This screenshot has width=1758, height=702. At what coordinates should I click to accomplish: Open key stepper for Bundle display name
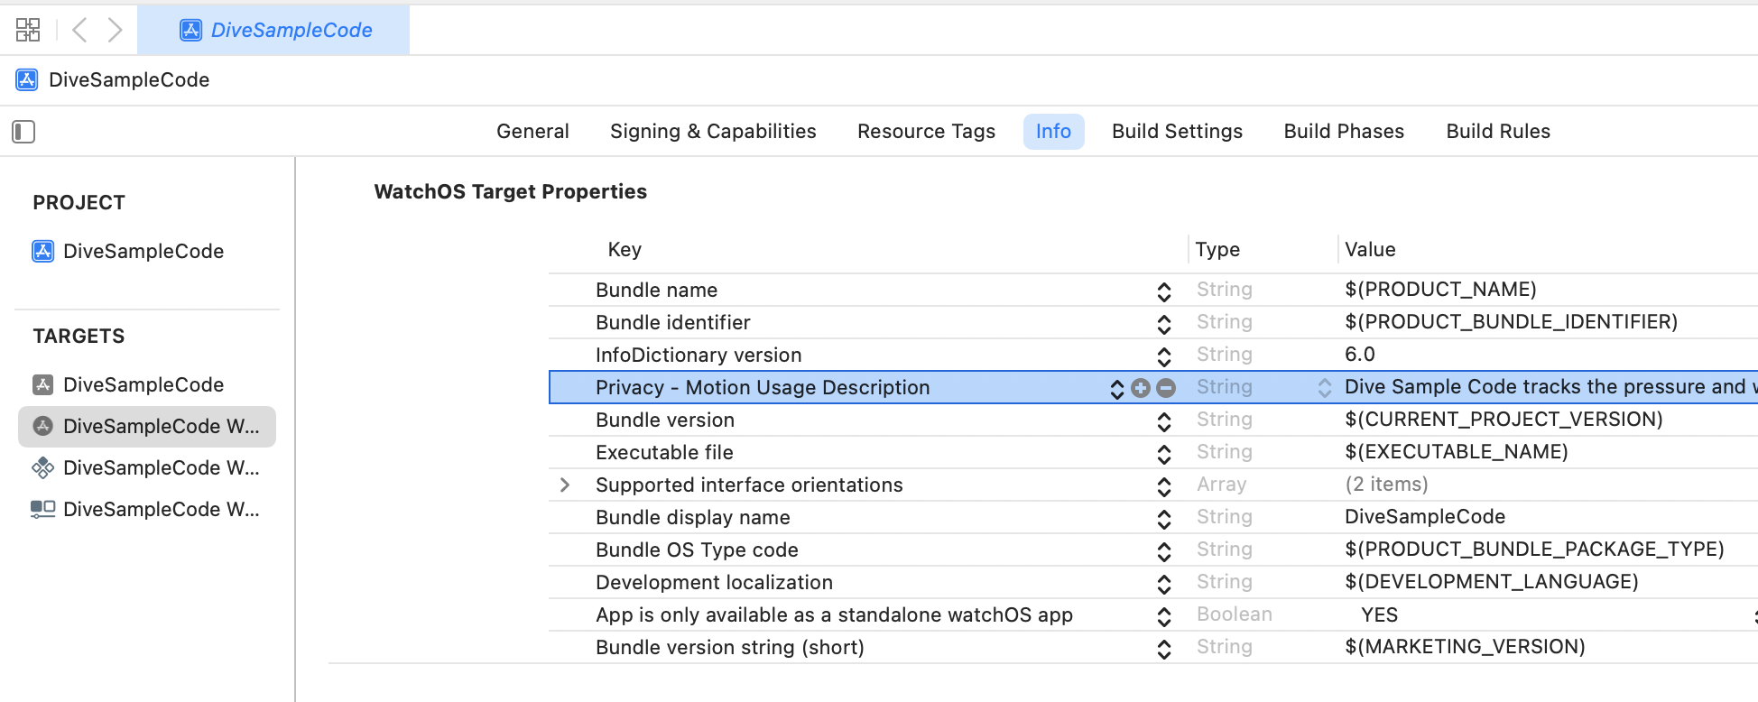(x=1164, y=518)
